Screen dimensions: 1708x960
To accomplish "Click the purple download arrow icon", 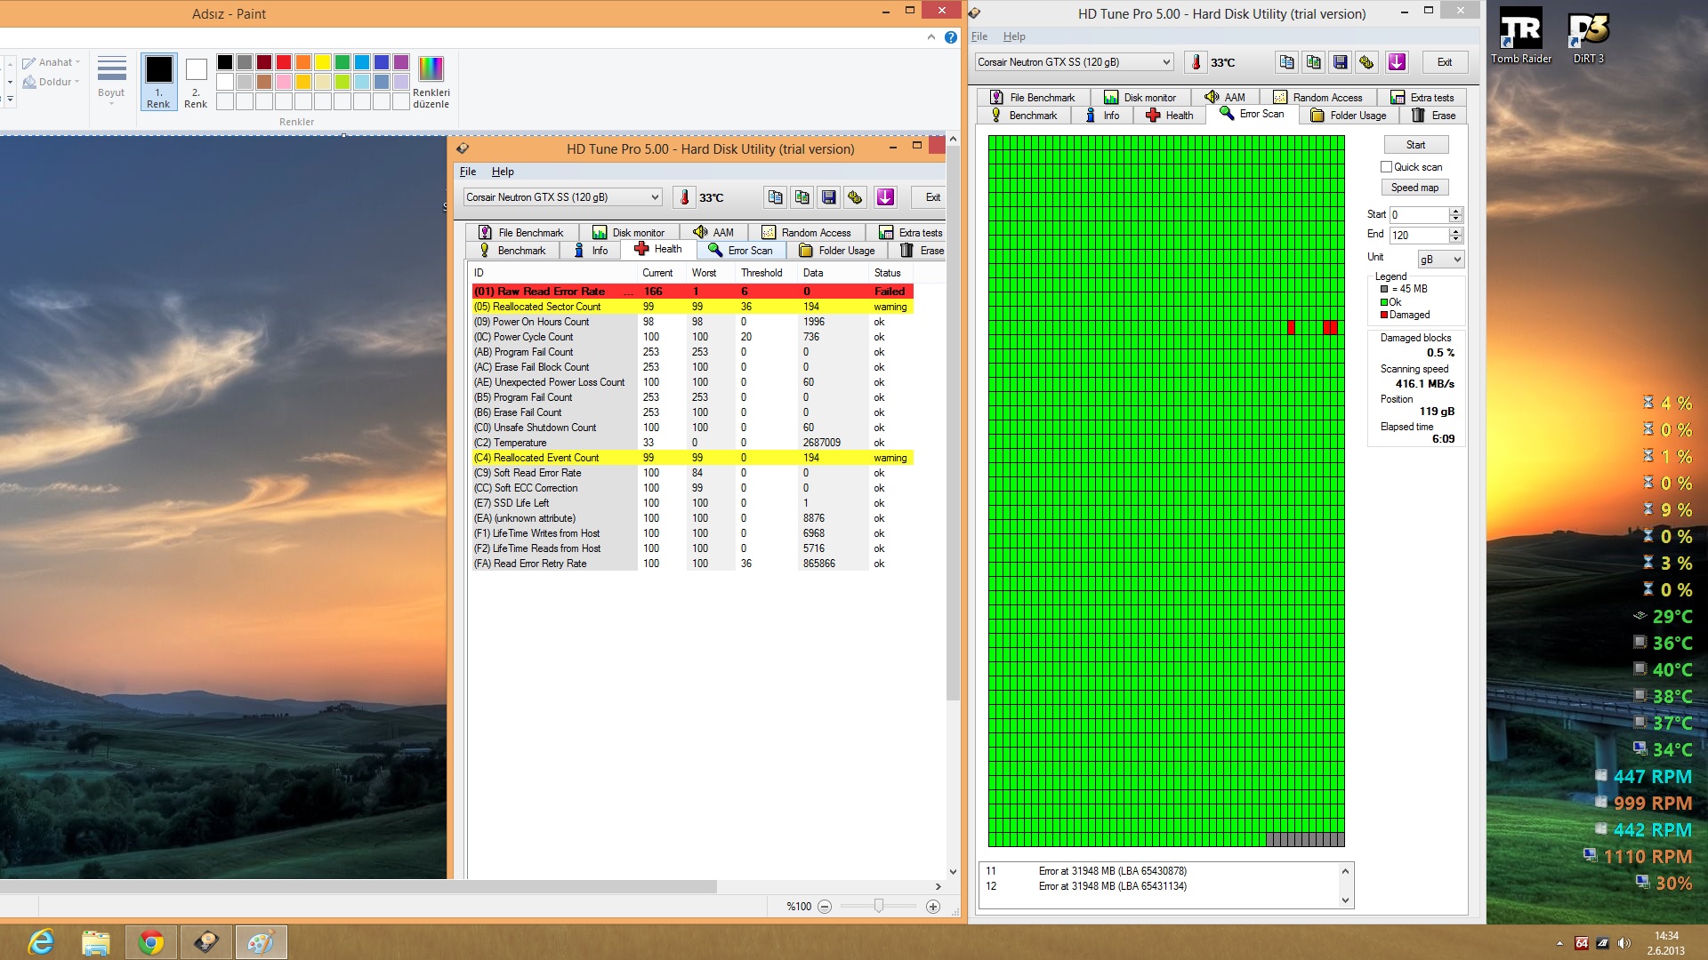I will click(x=1397, y=62).
